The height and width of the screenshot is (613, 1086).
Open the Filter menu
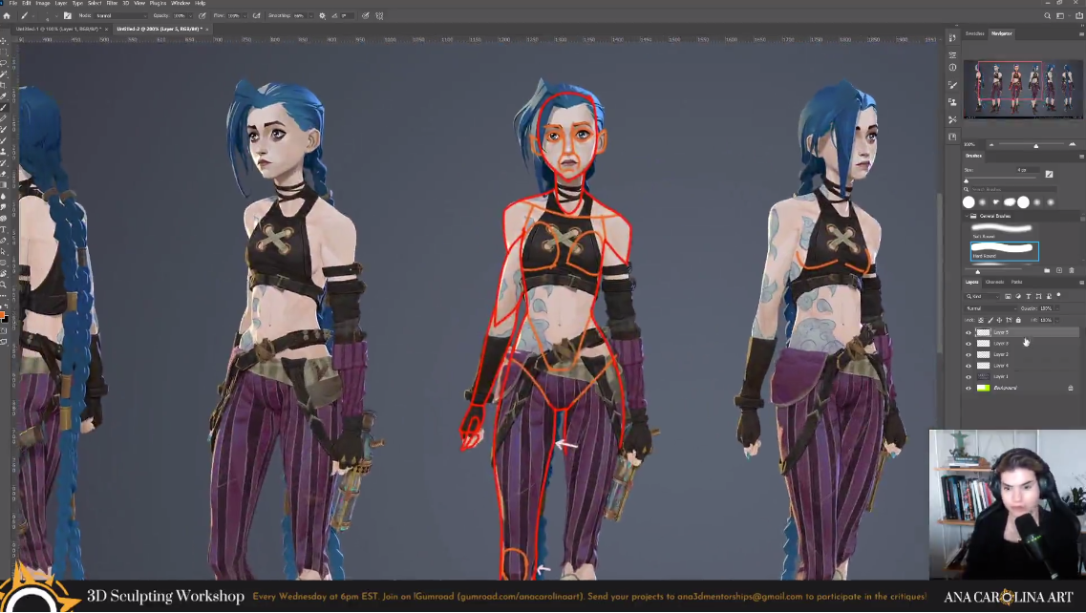[112, 3]
